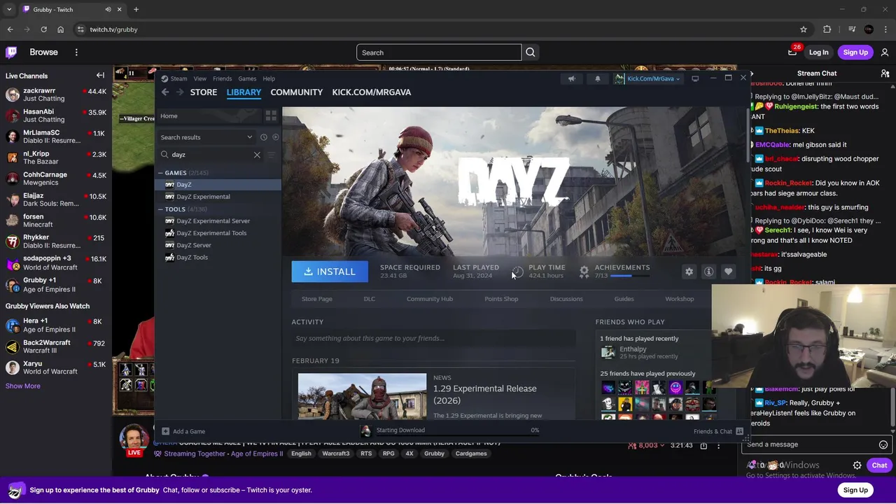Click the Log In button
896x504 pixels.
pos(818,52)
